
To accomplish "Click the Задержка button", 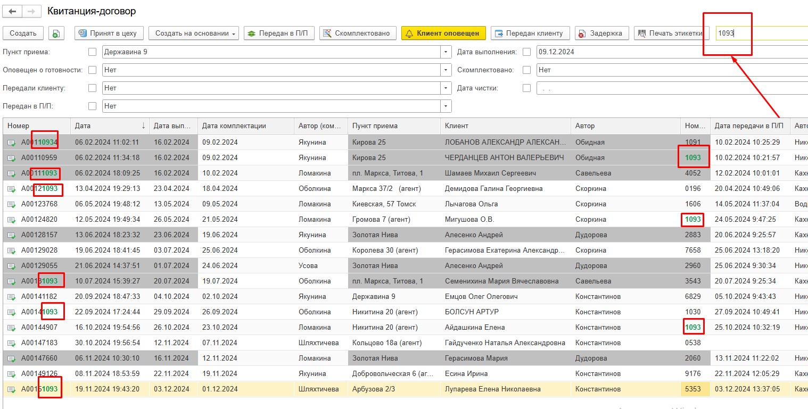I will [x=602, y=33].
